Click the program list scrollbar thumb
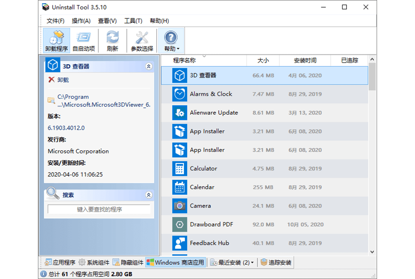The image size is (415, 279). 372,77
